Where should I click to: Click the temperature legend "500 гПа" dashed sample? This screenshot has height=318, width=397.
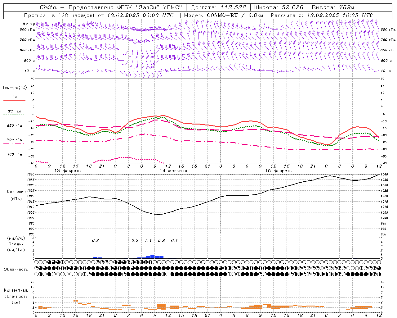coord(14,158)
